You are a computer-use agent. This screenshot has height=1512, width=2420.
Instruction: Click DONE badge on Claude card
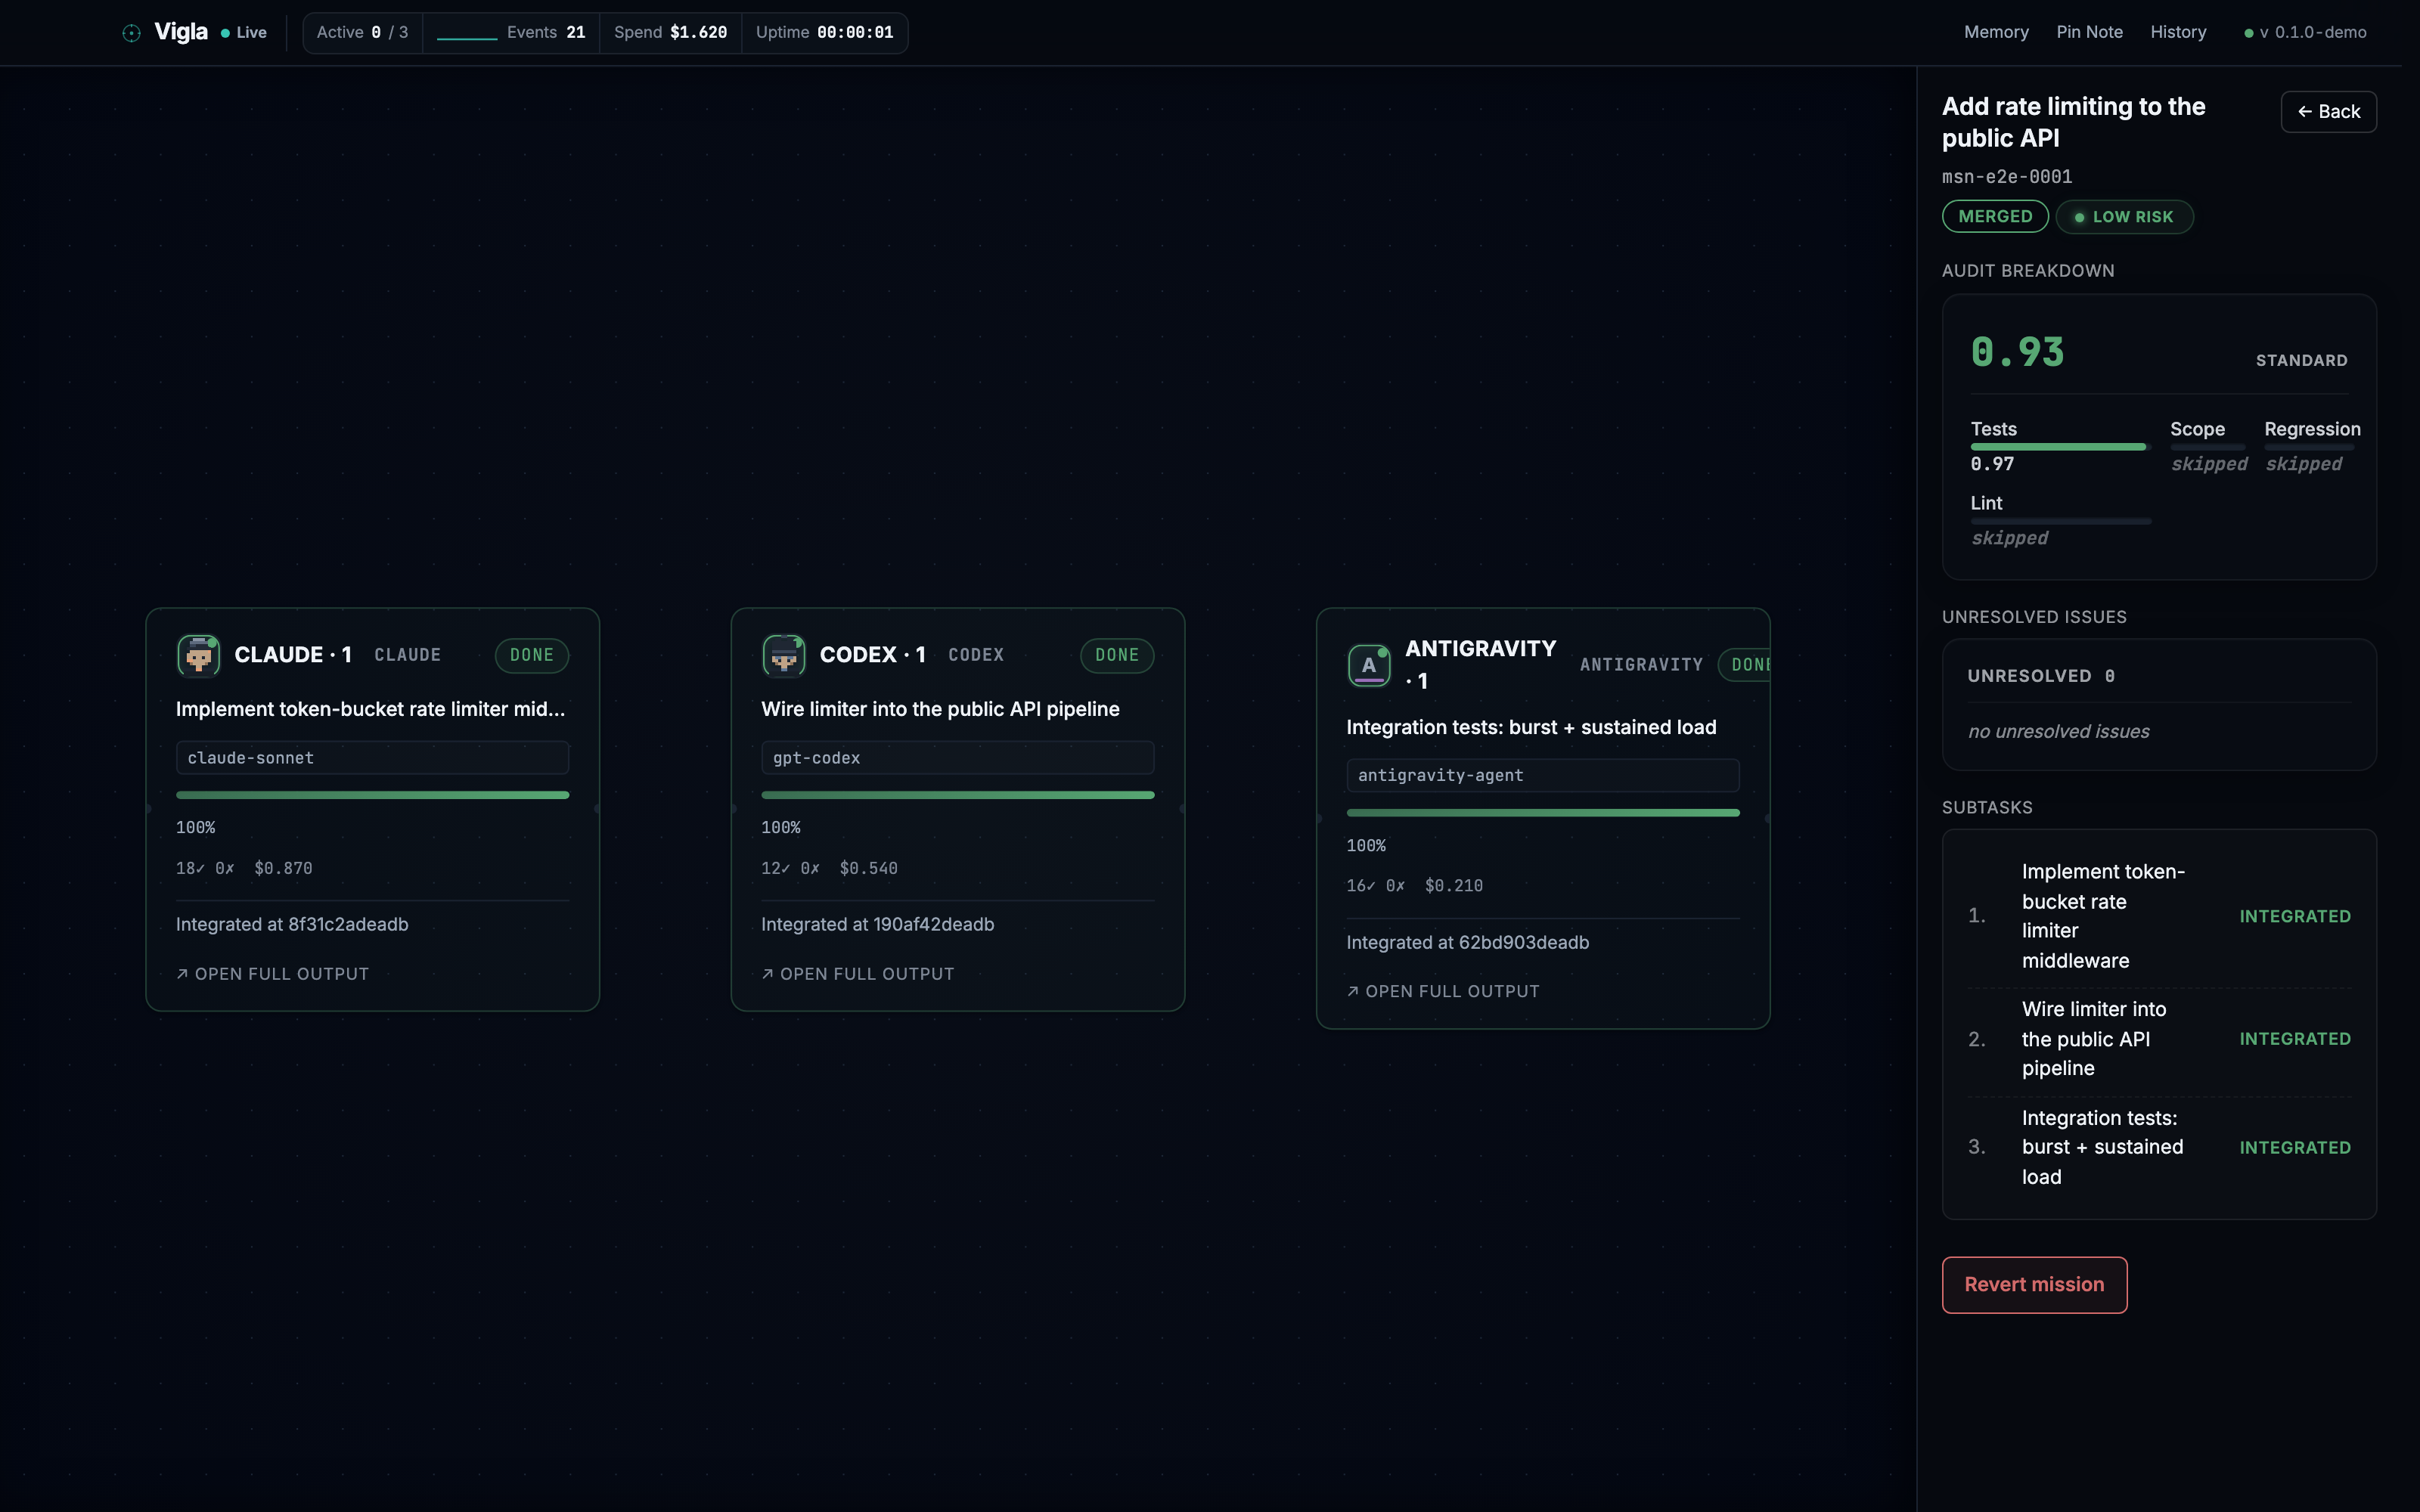[x=532, y=656]
